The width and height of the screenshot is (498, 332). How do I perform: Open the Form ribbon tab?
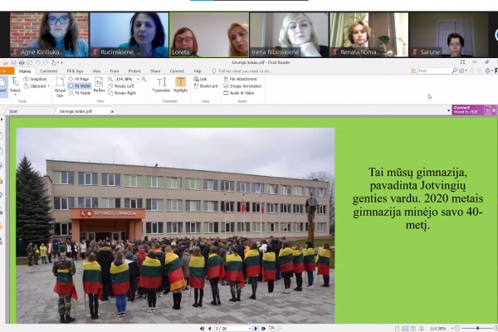click(115, 71)
